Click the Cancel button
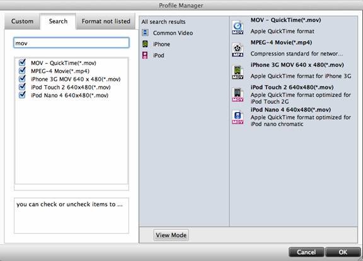Viewport: 363px width, 261px height. [x=306, y=252]
